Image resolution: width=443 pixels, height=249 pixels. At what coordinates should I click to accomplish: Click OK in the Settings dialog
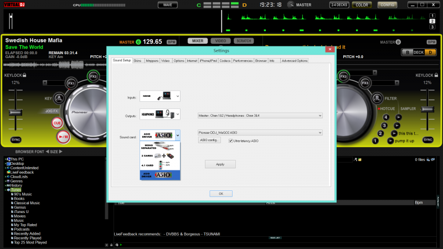pyautogui.click(x=221, y=194)
